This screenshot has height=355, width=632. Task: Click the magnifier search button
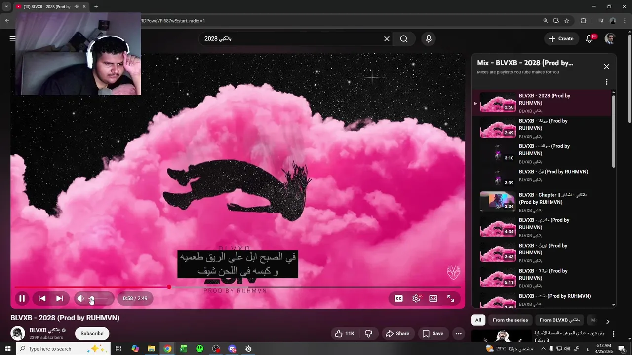pyautogui.click(x=404, y=39)
